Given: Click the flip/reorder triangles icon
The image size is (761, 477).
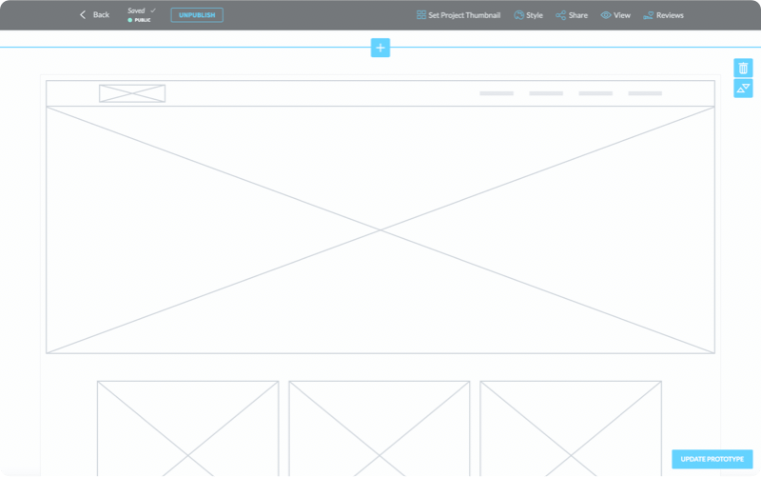Looking at the screenshot, I should [743, 89].
